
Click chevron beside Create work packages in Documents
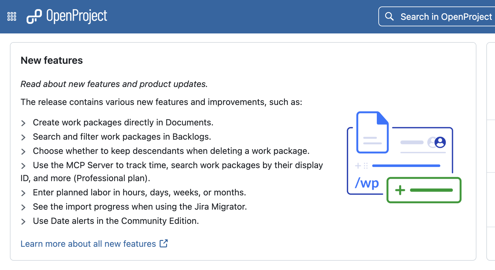point(23,123)
